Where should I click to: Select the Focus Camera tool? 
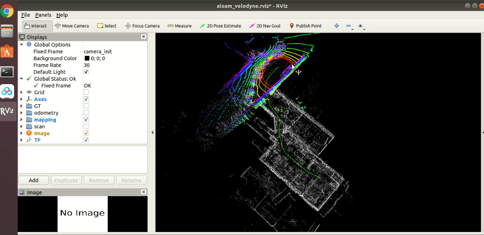click(142, 26)
